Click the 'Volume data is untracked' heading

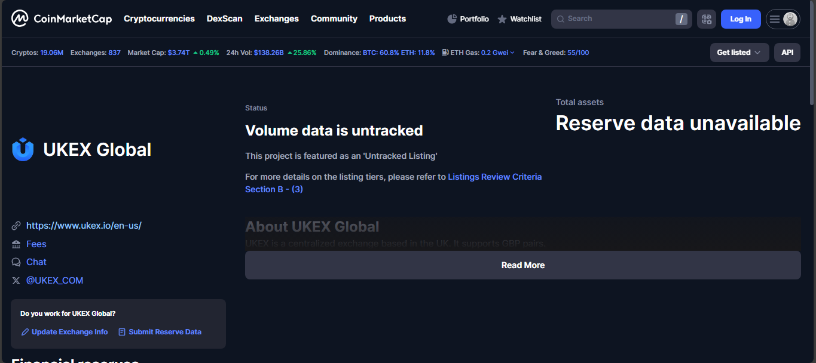coord(334,130)
